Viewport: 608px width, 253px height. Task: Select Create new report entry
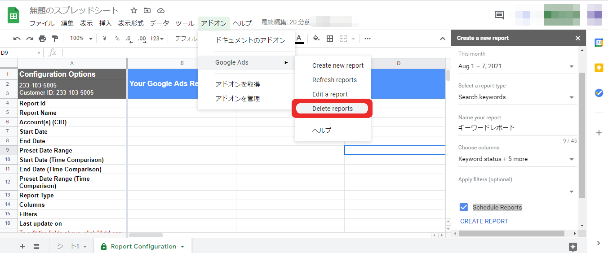pos(333,65)
